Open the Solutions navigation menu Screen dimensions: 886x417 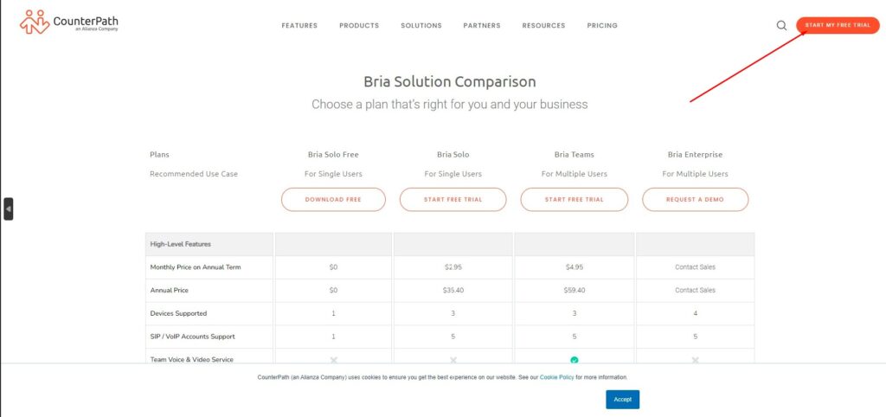coord(421,26)
